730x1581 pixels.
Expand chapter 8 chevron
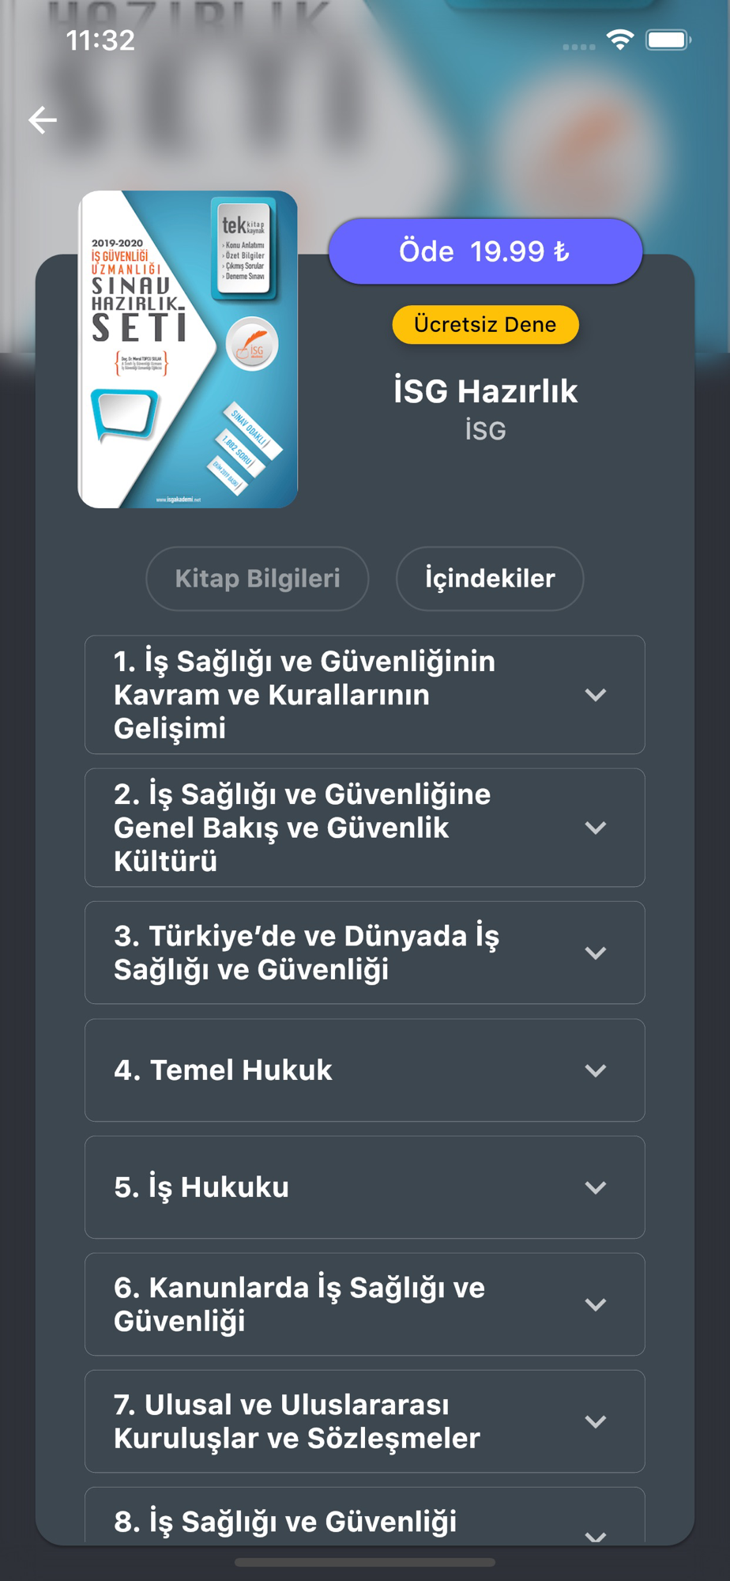pyautogui.click(x=596, y=1535)
